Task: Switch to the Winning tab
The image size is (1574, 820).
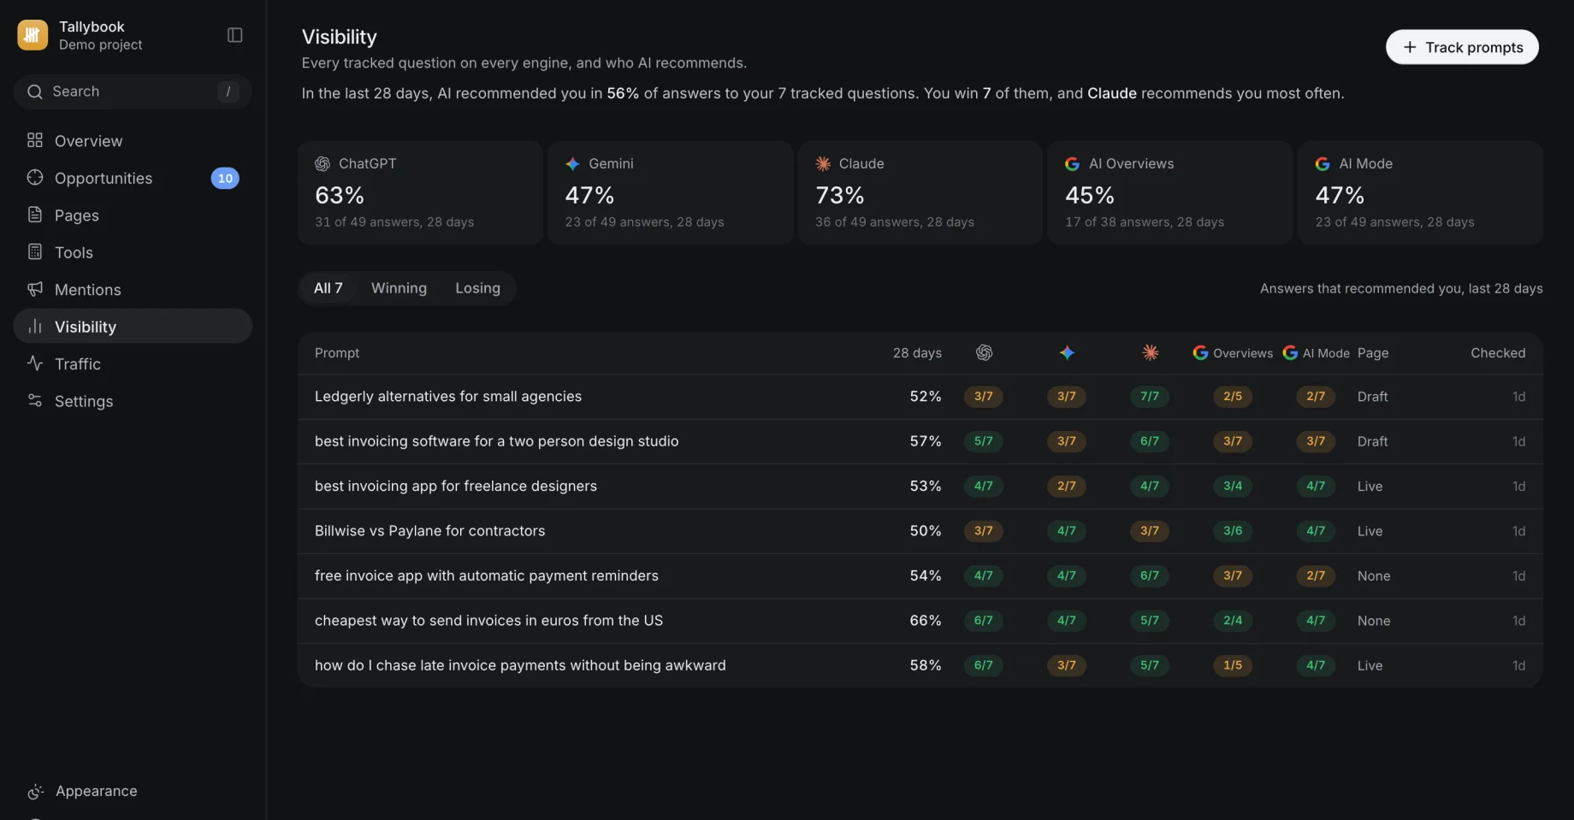Action: (399, 288)
